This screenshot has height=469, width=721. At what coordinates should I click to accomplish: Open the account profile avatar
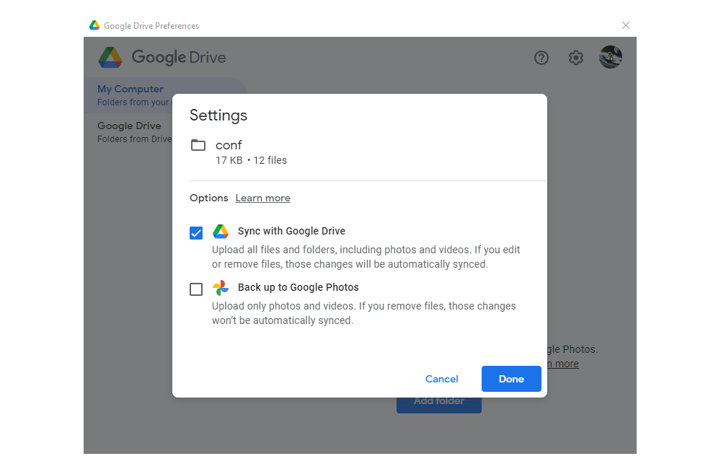tap(611, 57)
